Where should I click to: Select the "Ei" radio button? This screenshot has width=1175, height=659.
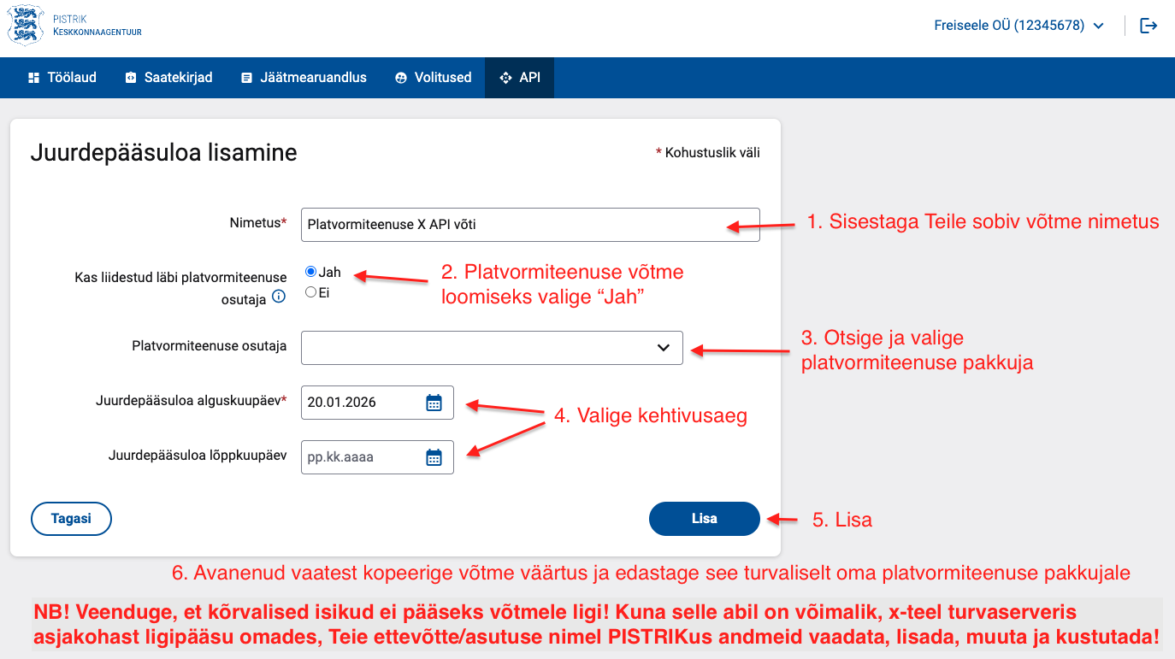tap(310, 292)
